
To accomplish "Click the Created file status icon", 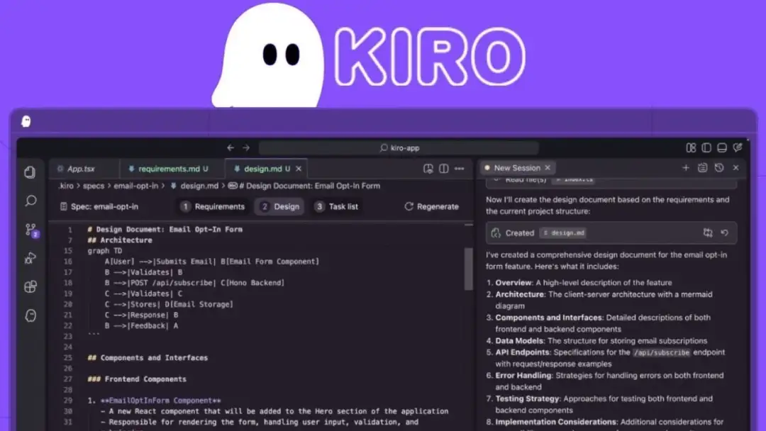I will tap(496, 233).
